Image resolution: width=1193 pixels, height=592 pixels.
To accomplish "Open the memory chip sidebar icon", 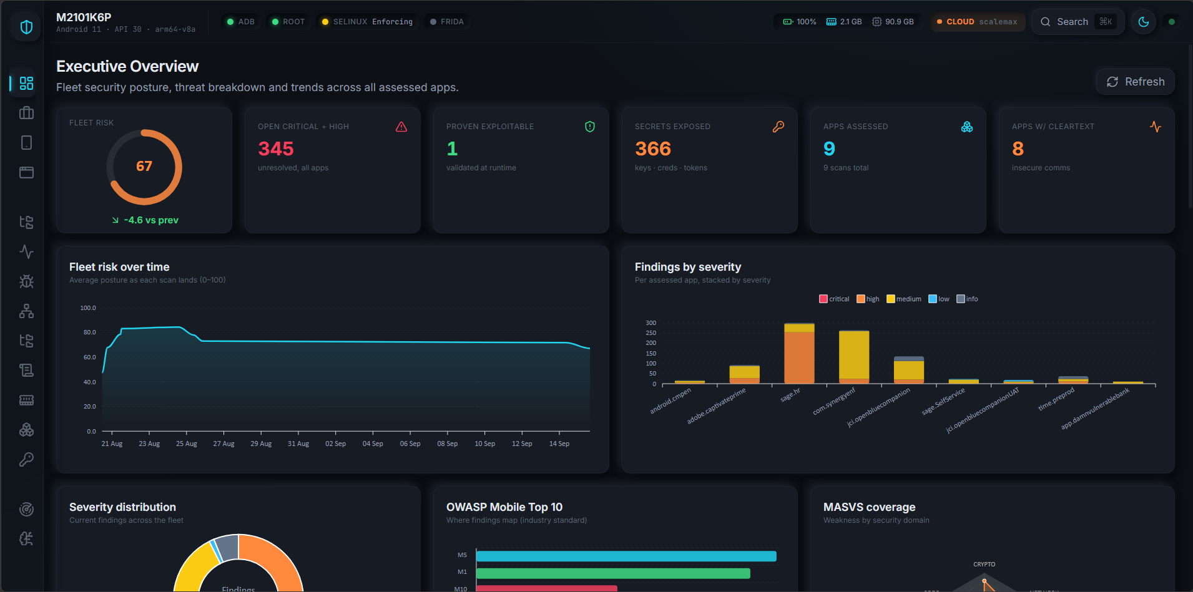I will pos(26,400).
